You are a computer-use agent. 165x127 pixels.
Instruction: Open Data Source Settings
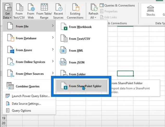click(x=26, y=104)
